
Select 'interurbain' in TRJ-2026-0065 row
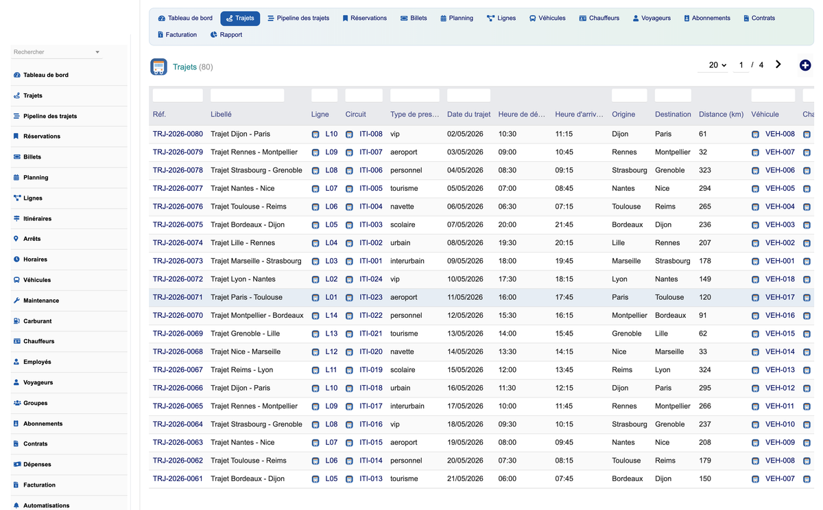click(x=407, y=406)
